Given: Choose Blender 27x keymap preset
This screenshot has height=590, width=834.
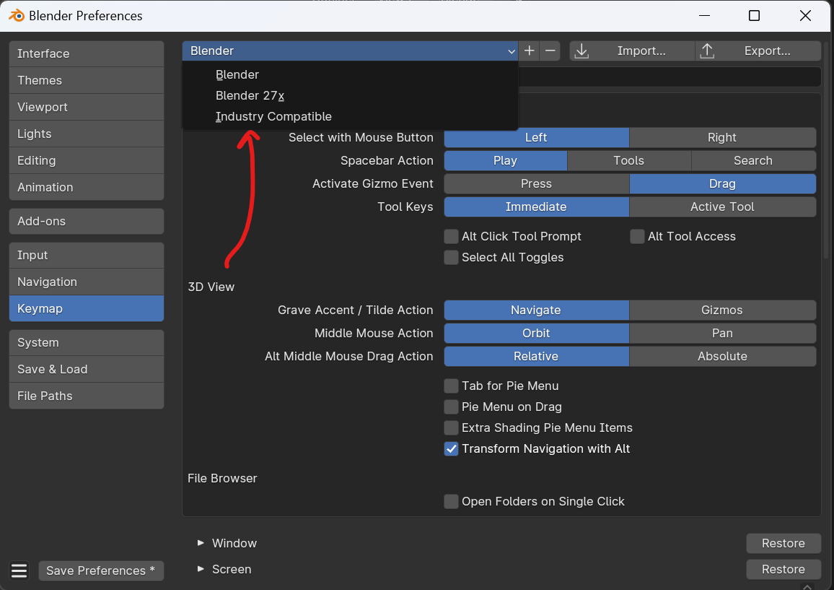Looking at the screenshot, I should coord(350,95).
